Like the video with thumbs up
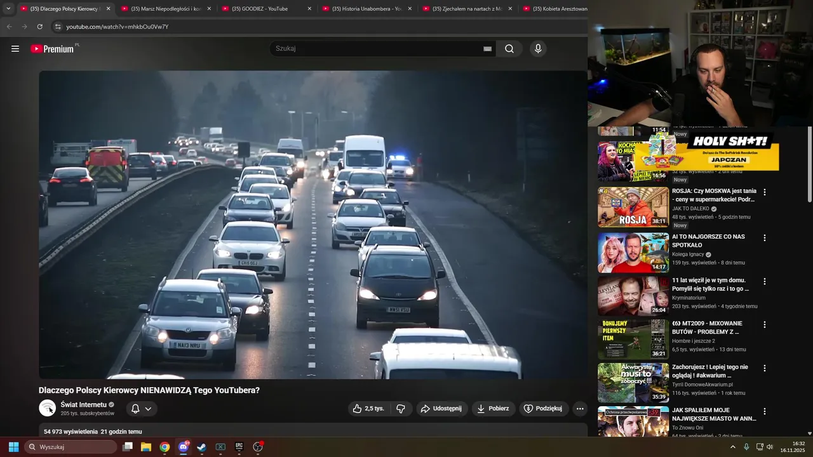The image size is (813, 457). 368,409
